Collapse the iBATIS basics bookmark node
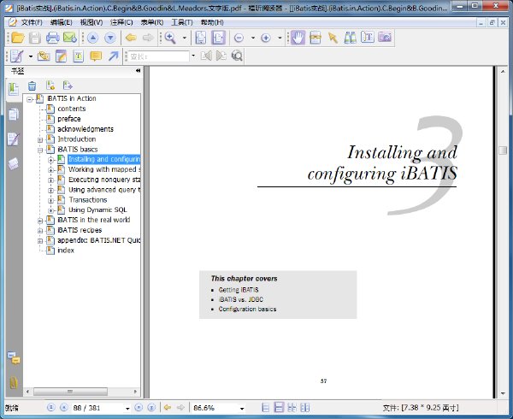Image resolution: width=513 pixels, height=419 pixels. click(40, 150)
